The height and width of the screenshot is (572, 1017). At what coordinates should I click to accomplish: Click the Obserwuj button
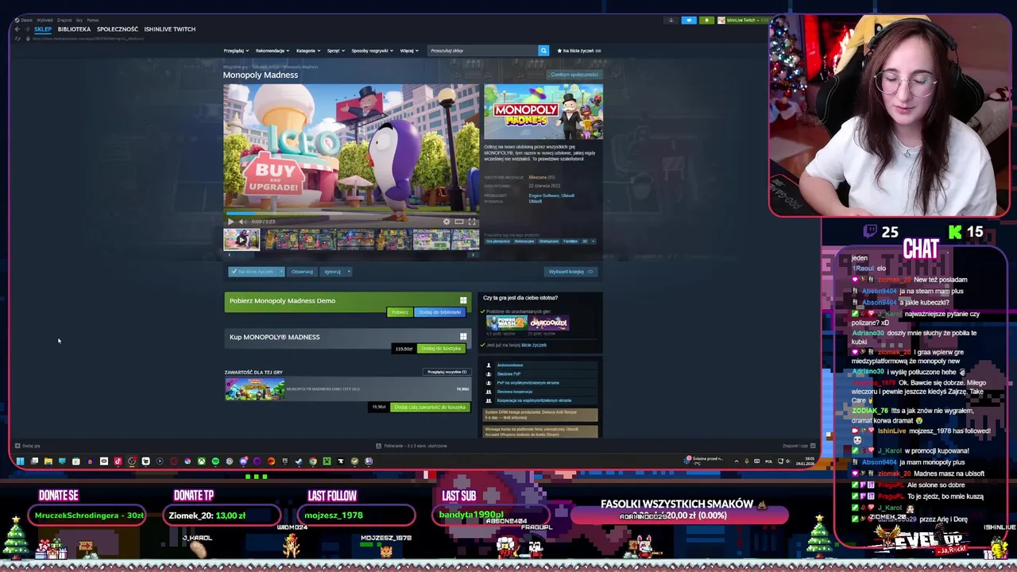[x=302, y=272]
